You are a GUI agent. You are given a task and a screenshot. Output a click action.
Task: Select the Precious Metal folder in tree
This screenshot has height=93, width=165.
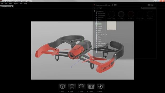point(101,43)
